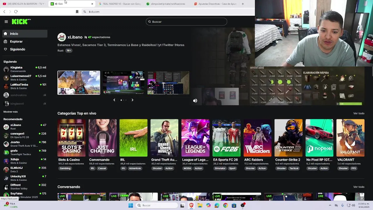Click Ver todo next to Categorías Top en vivo
The width and height of the screenshot is (373, 210).
(x=359, y=113)
